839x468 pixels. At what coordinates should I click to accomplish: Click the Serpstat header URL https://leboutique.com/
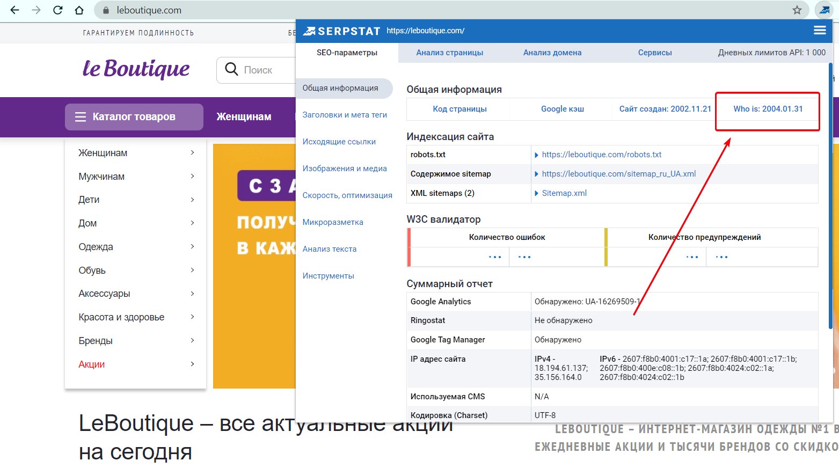coord(426,31)
